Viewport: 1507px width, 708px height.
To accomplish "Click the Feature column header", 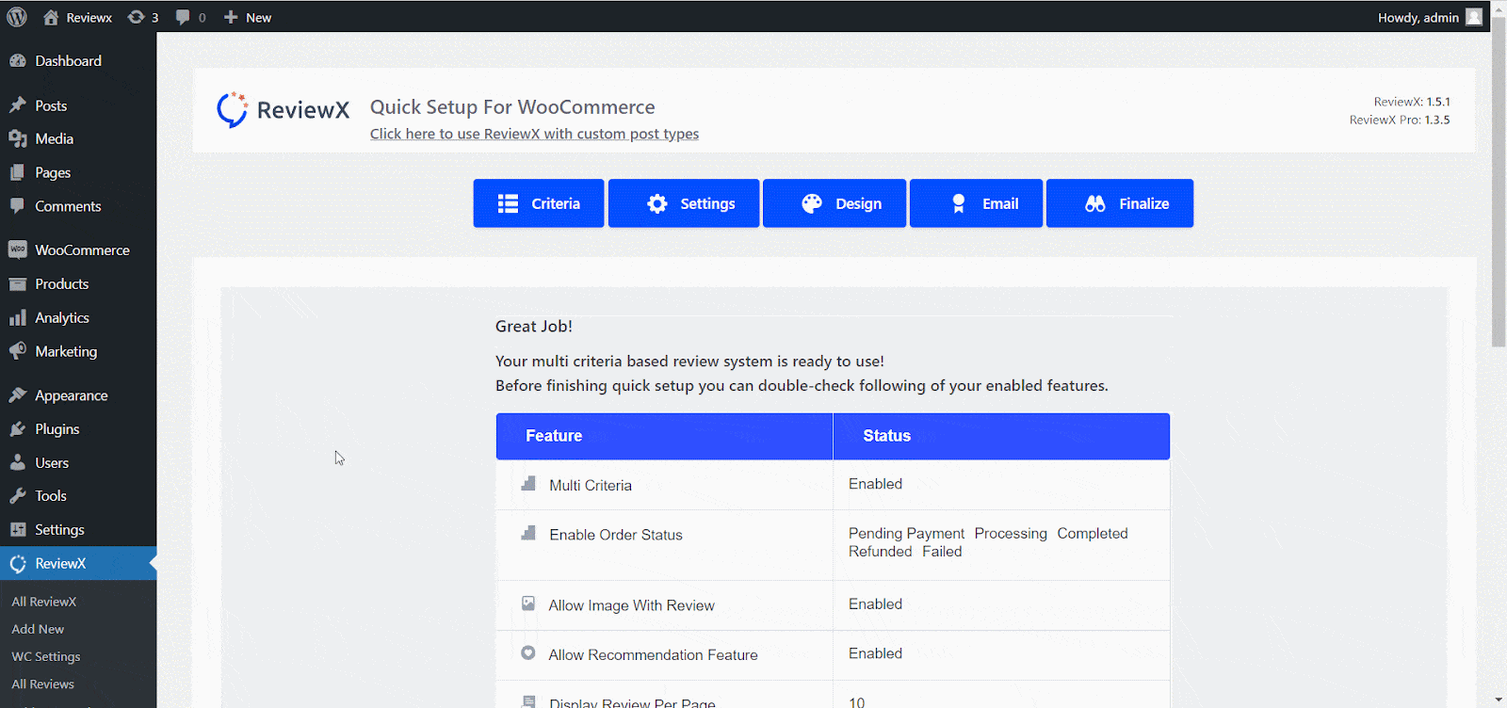I will coord(664,436).
